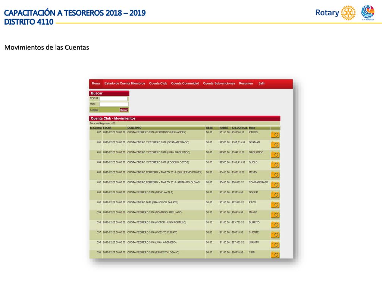Select concept CUOTA ENERO Y FEBRERO 2016 (JUAN GABILONDO)
Viewport: 382px width, 286px height.
click(159, 152)
